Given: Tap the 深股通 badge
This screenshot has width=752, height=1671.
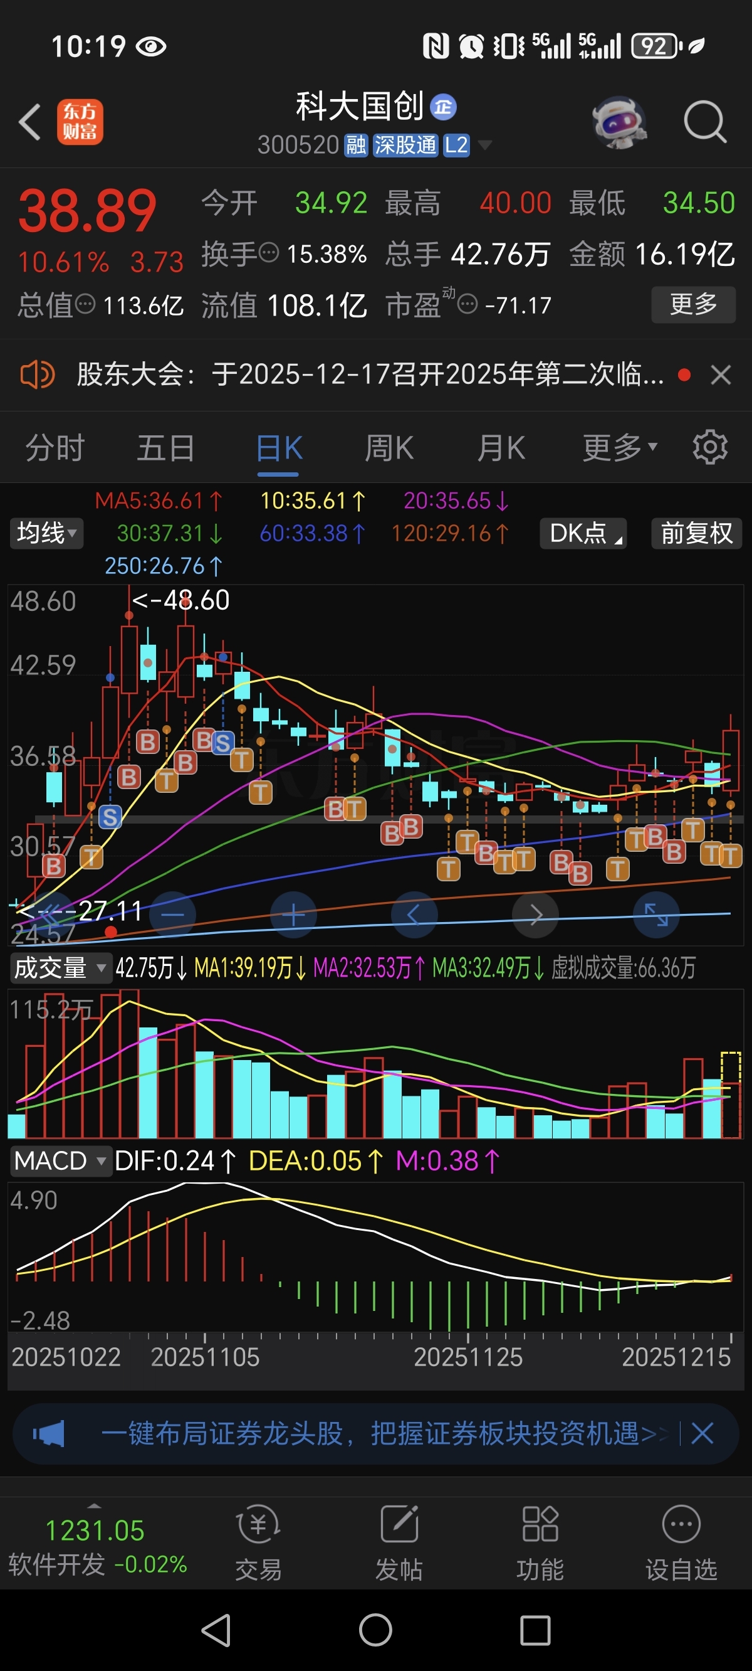Looking at the screenshot, I should [406, 146].
